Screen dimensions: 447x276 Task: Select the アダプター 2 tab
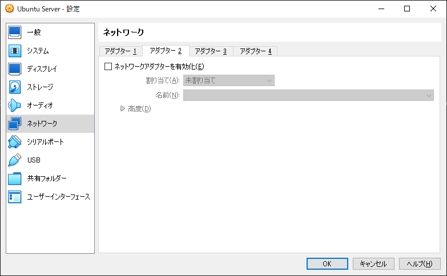point(166,51)
